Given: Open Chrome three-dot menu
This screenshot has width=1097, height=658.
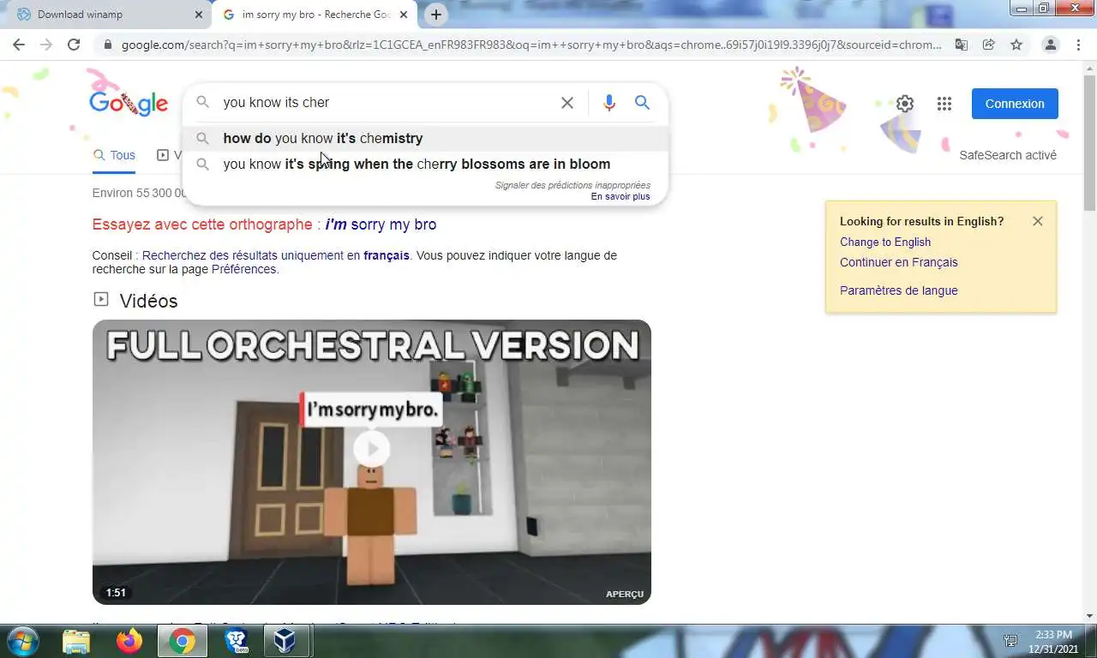Looking at the screenshot, I should point(1077,45).
